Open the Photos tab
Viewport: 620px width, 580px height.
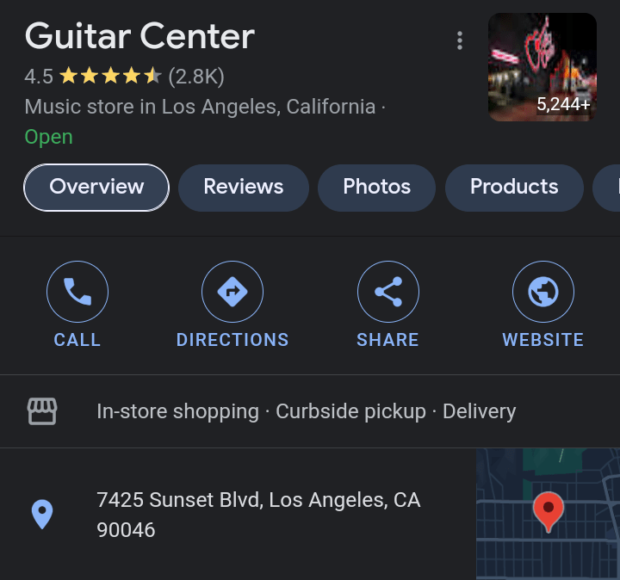point(376,187)
